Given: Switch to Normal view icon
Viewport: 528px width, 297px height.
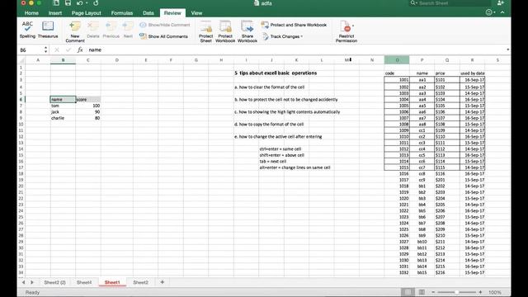Looking at the screenshot, I should pyautogui.click(x=407, y=292).
